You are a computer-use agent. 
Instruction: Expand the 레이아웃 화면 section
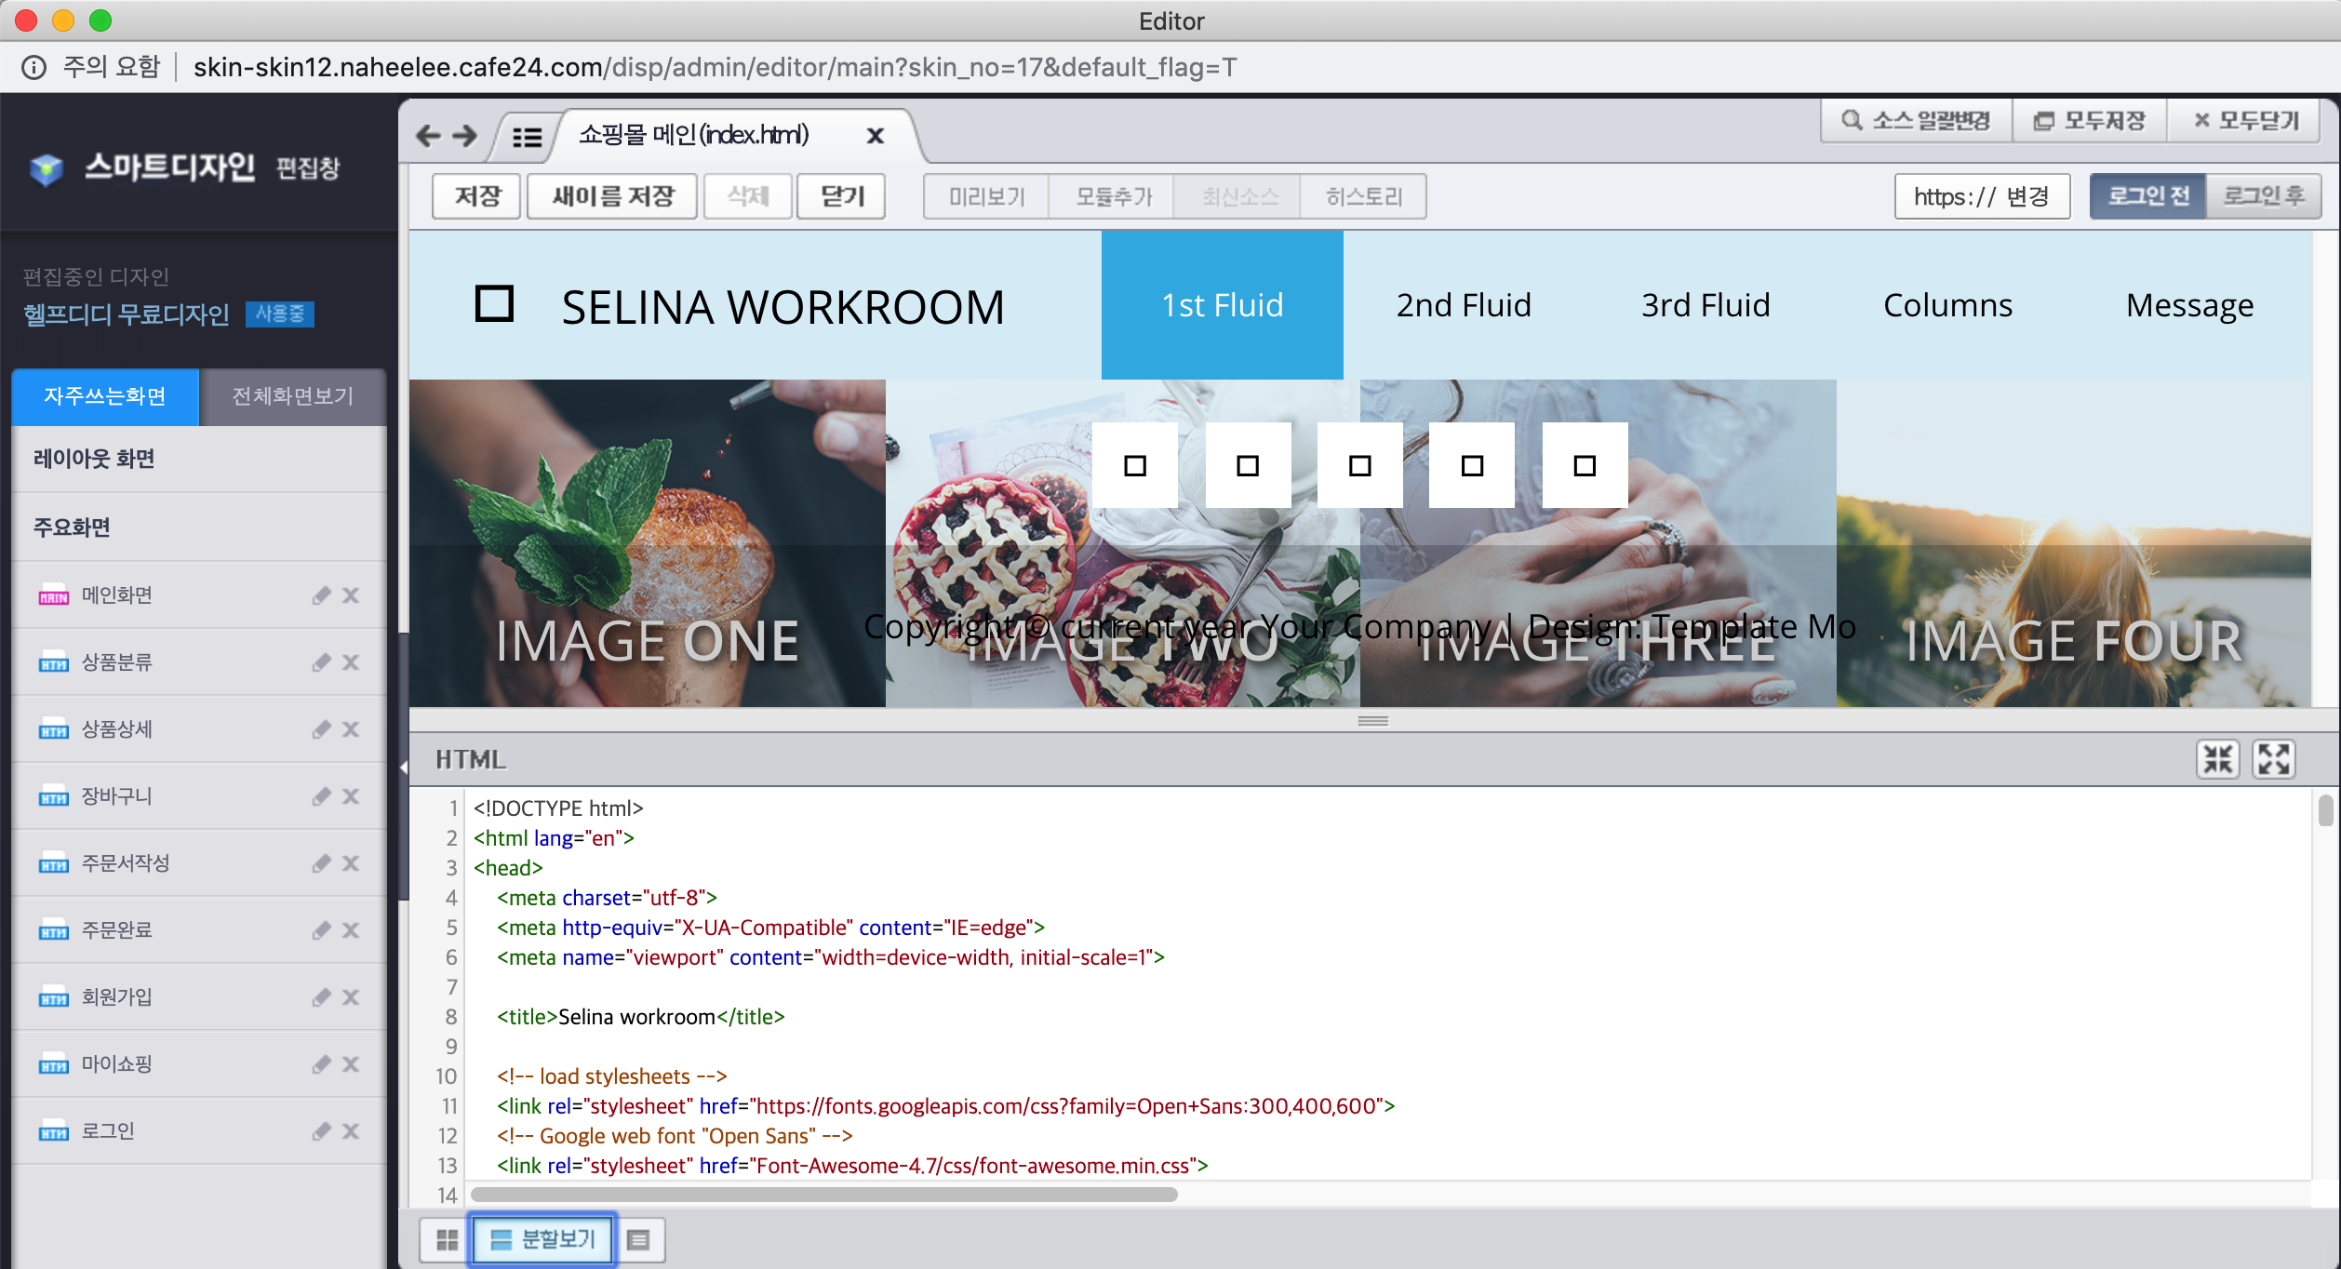pos(198,459)
